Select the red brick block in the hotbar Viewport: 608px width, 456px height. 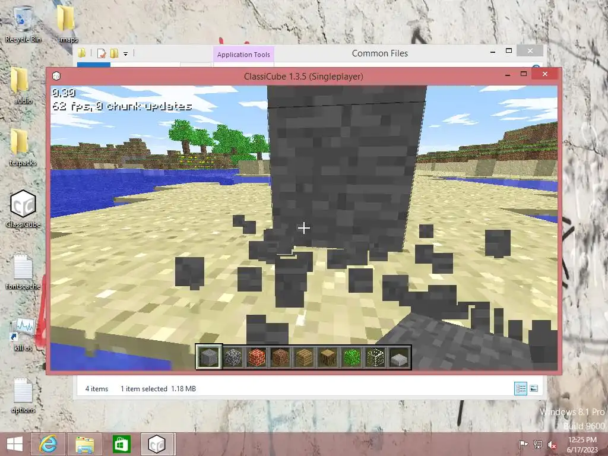256,357
